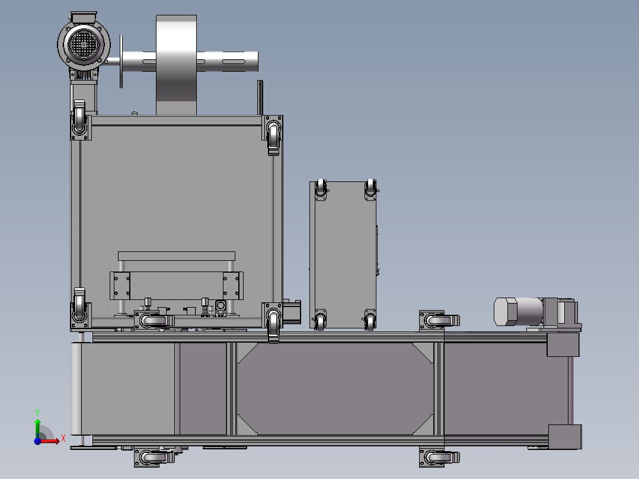
Task: Select the conveyor belt center panel between the gussets
Action: pyautogui.click(x=335, y=389)
